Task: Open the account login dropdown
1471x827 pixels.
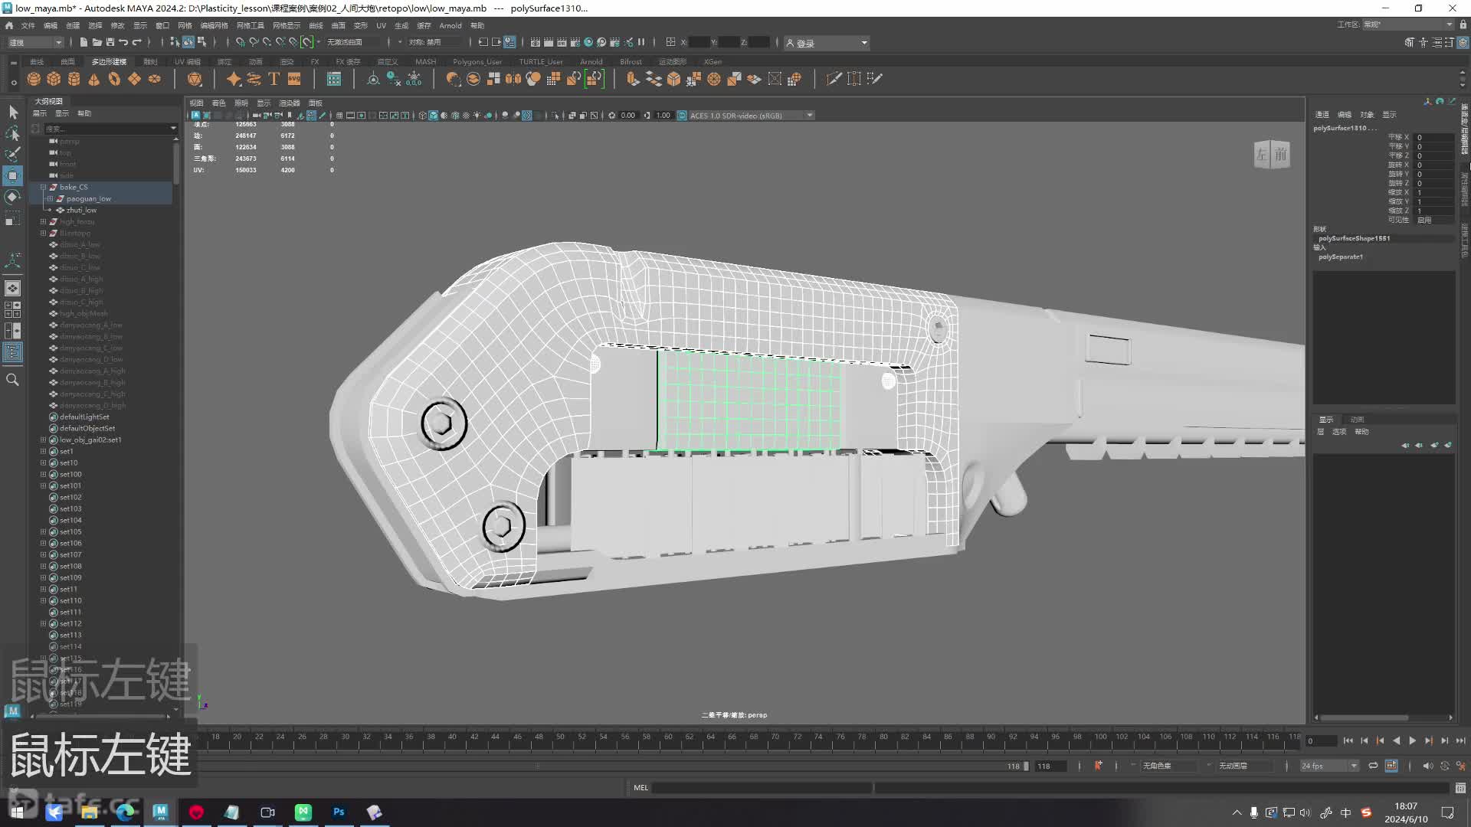Action: point(827,43)
